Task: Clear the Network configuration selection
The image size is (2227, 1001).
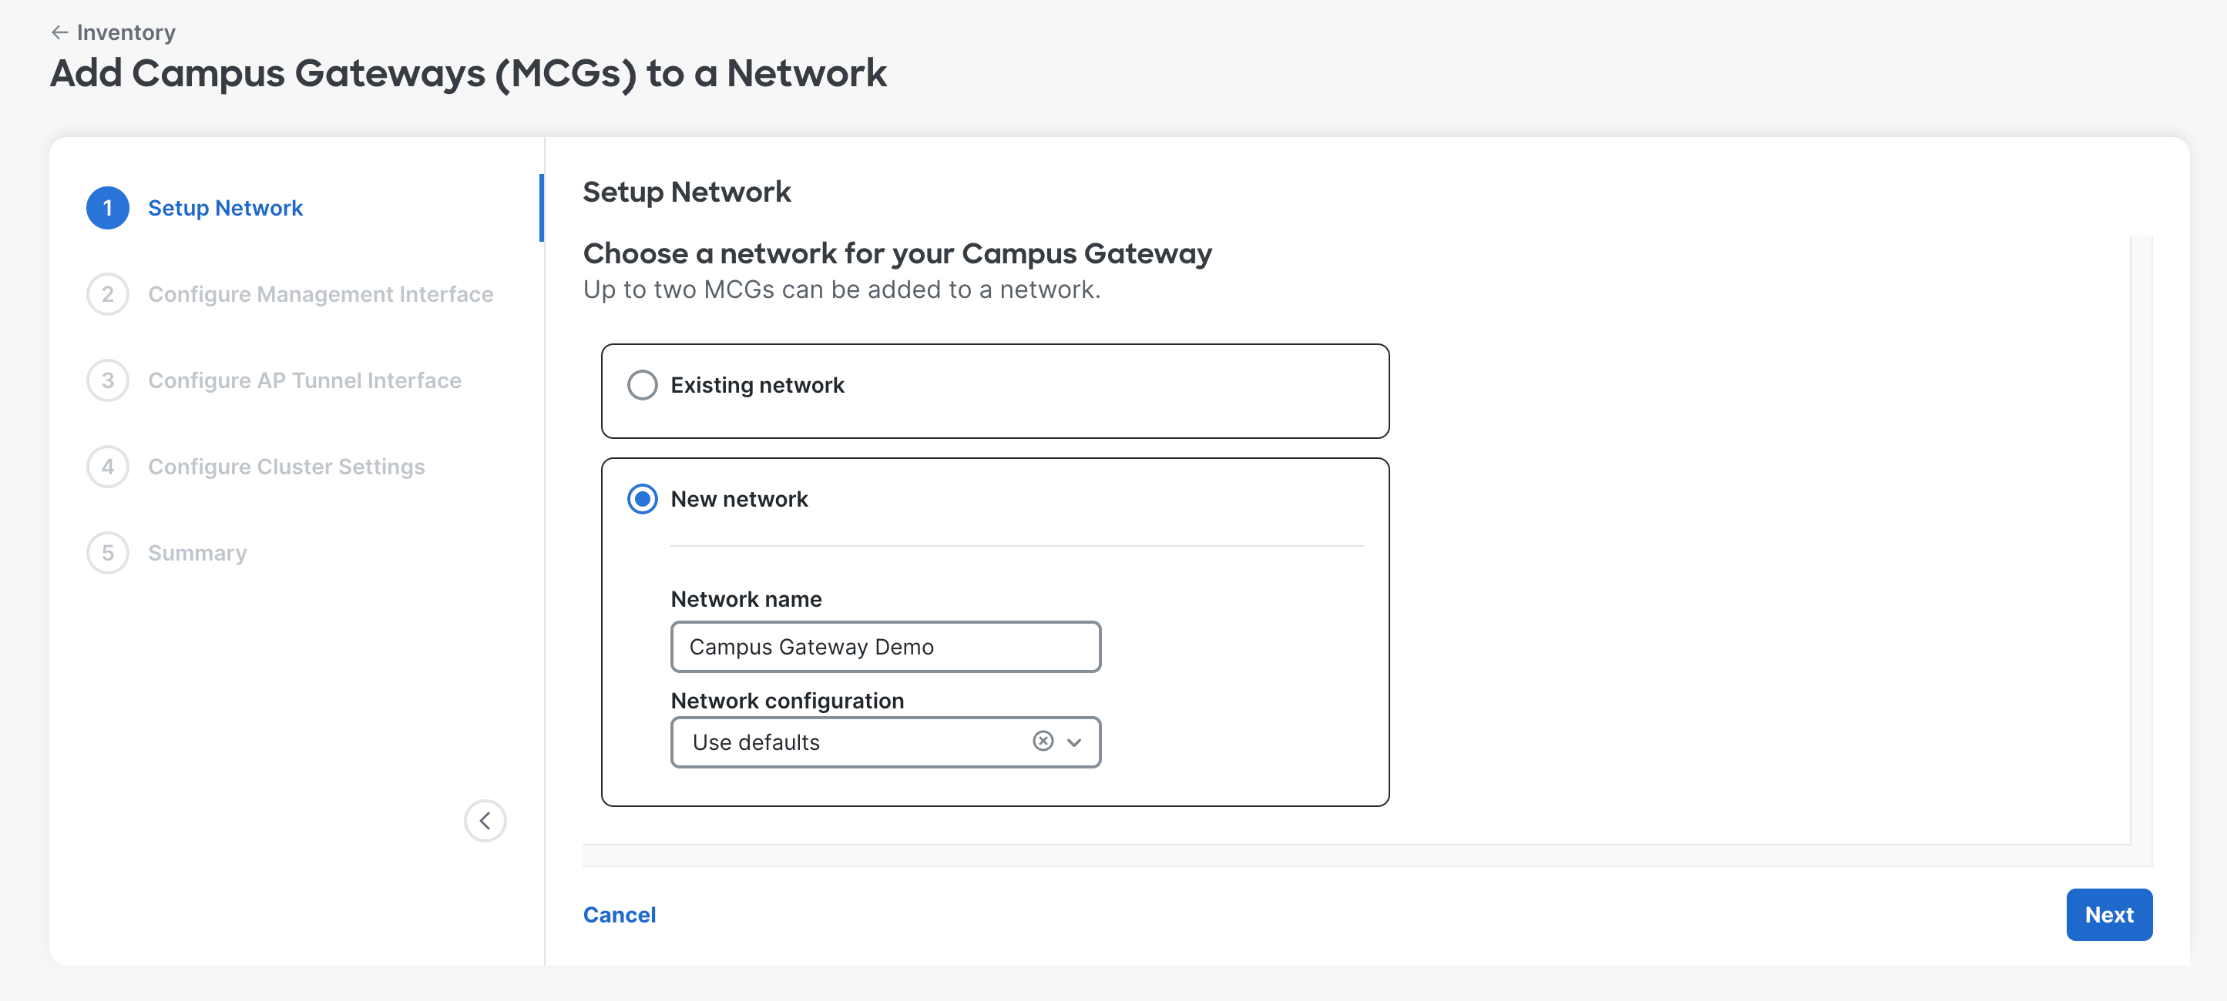Action: [1043, 741]
